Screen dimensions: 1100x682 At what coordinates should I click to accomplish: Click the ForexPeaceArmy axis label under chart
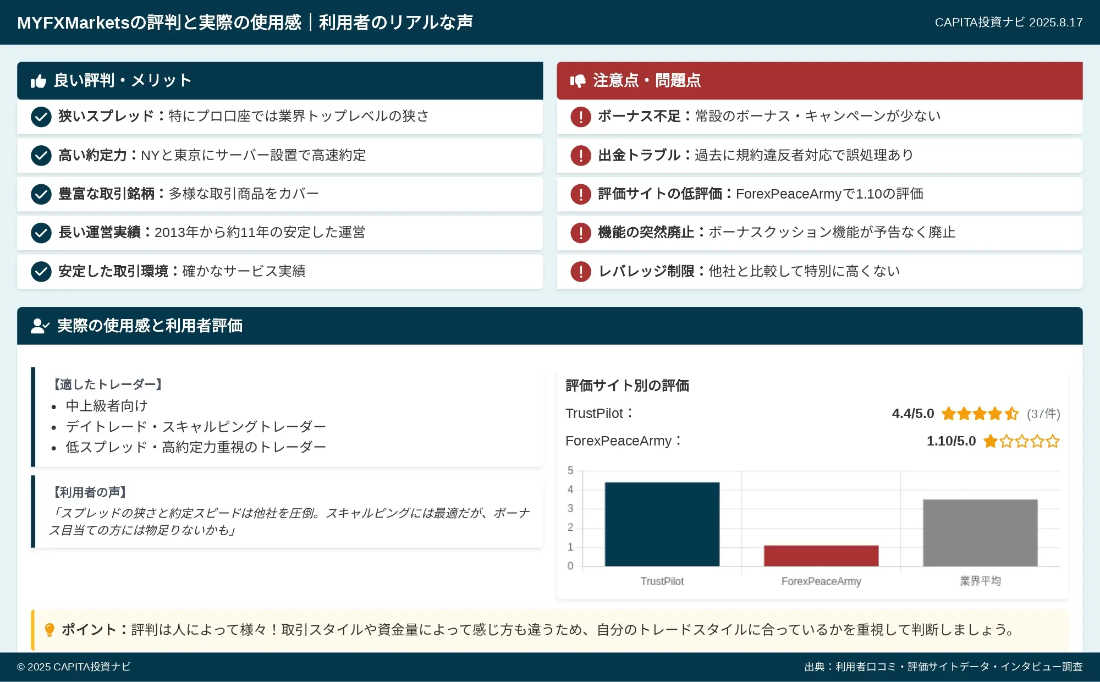pyautogui.click(x=821, y=581)
